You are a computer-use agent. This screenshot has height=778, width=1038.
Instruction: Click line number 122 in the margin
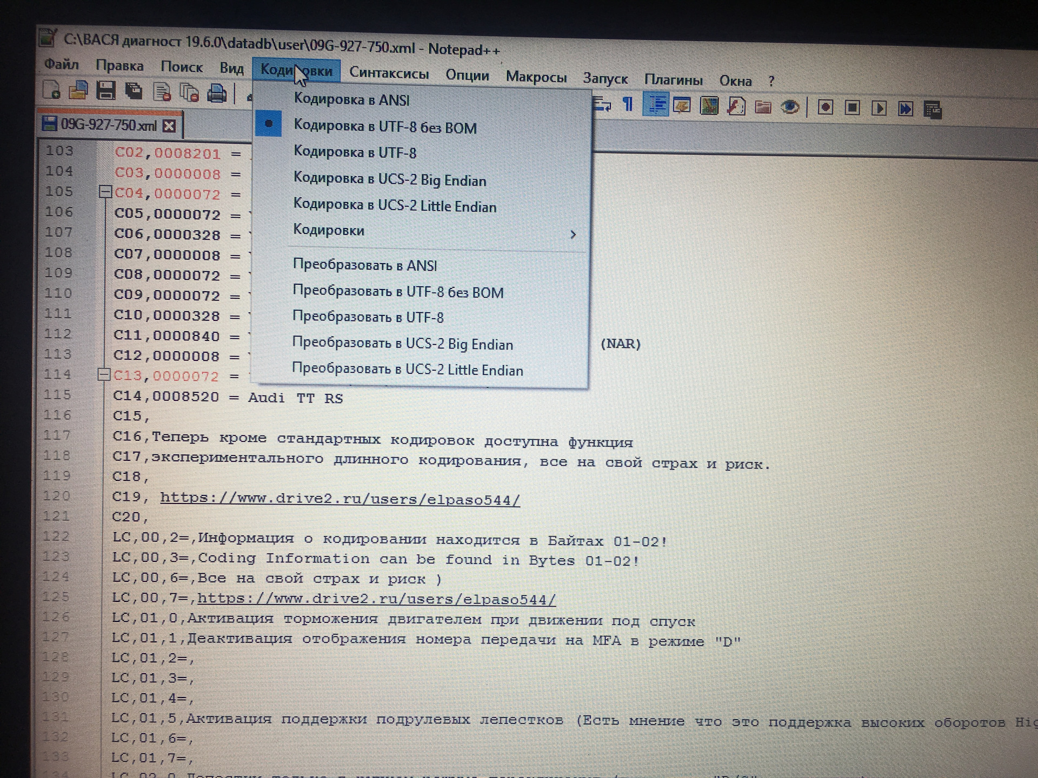(x=57, y=536)
